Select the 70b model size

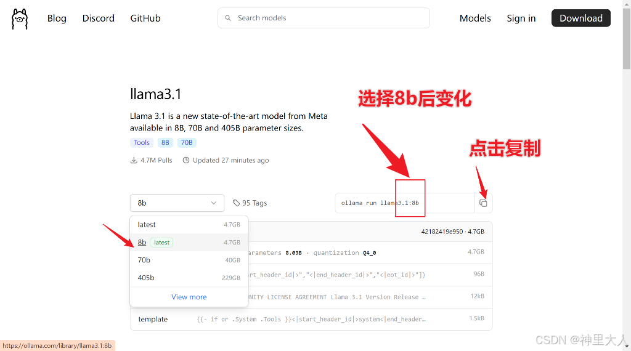point(189,260)
